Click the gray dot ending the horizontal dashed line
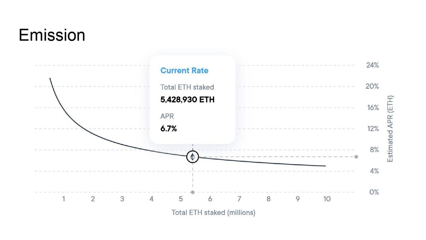Viewport: 426px width, 240px height. pyautogui.click(x=356, y=157)
